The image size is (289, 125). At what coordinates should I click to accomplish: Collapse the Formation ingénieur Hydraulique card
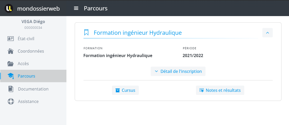[x=267, y=33]
